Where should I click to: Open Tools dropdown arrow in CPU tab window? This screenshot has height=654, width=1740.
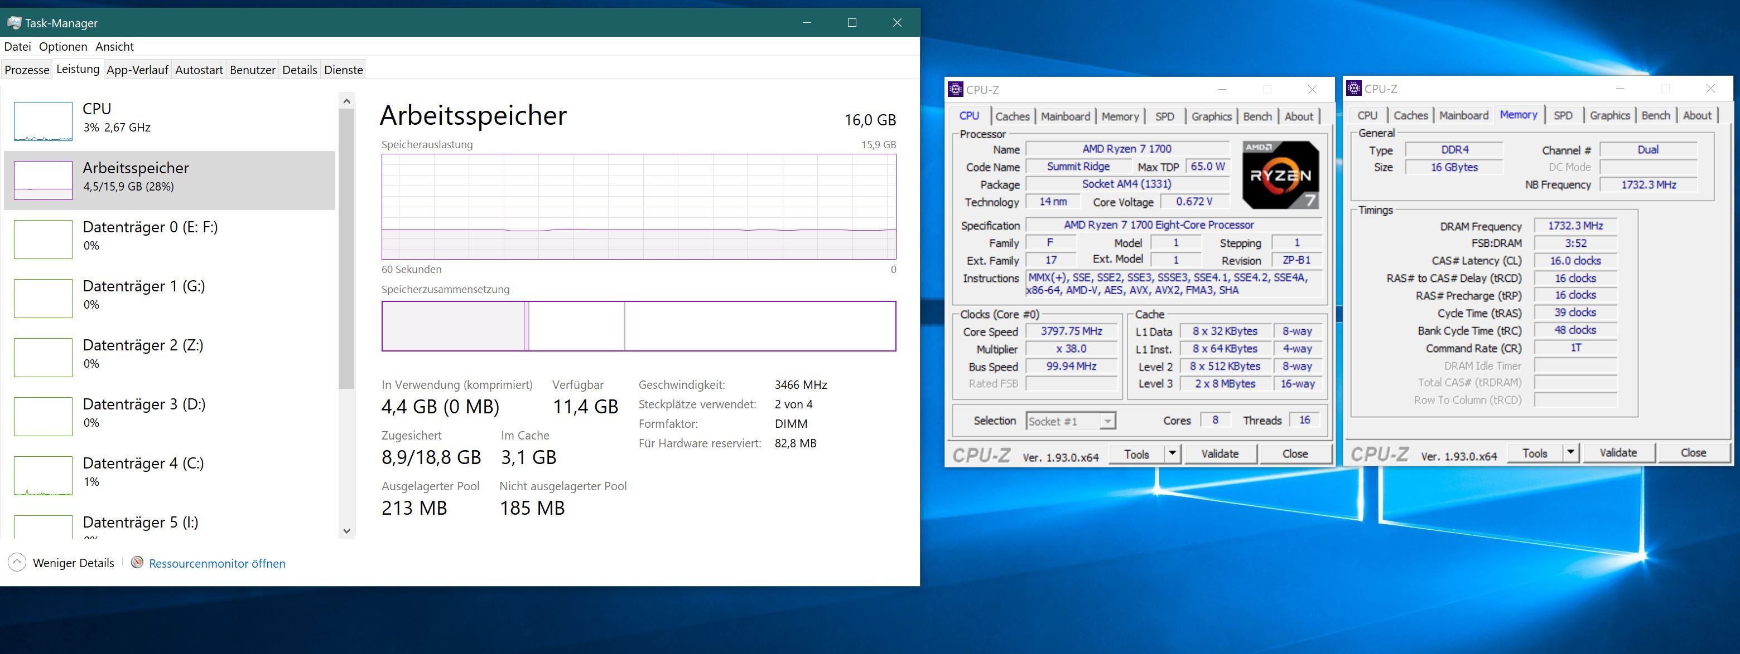coord(1172,454)
